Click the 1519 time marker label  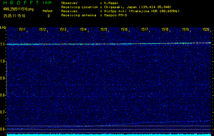point(185,29)
